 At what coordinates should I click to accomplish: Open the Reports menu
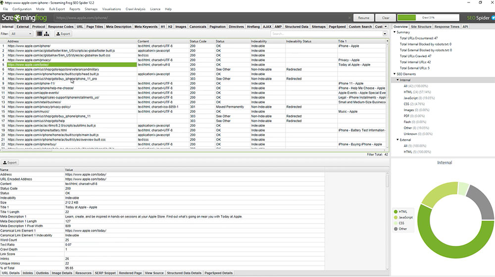tap(75, 9)
